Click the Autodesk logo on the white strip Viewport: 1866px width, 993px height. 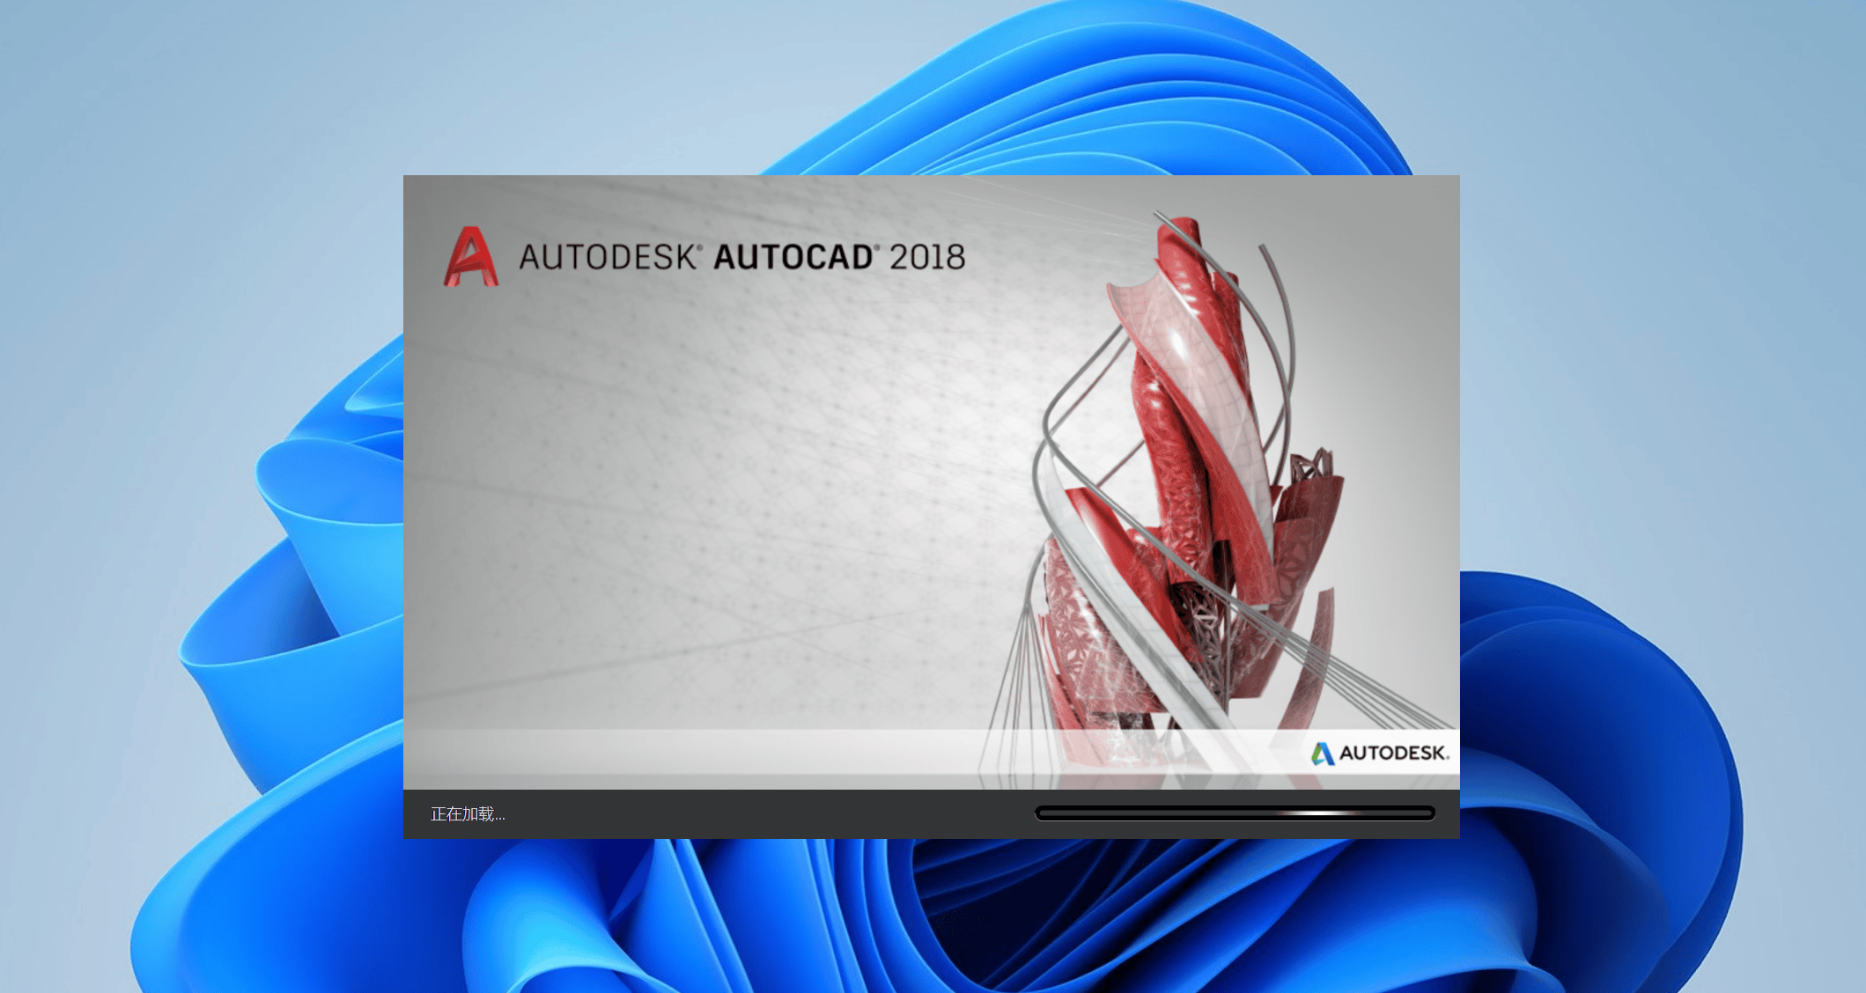click(x=1379, y=753)
